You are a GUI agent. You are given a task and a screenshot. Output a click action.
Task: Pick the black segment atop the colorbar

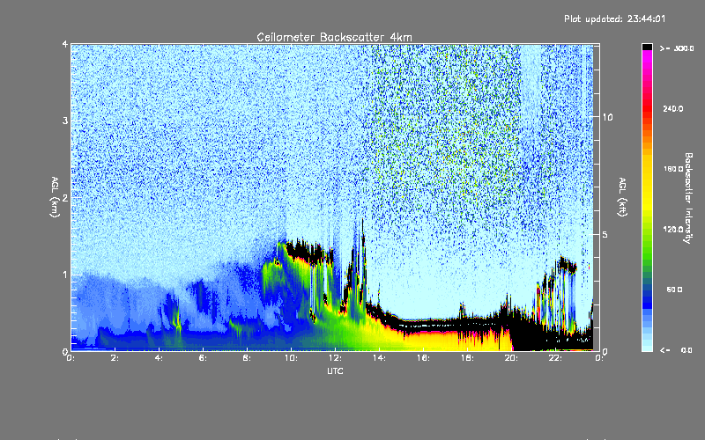647,47
